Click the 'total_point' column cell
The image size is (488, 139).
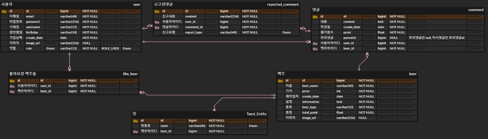[311, 112]
